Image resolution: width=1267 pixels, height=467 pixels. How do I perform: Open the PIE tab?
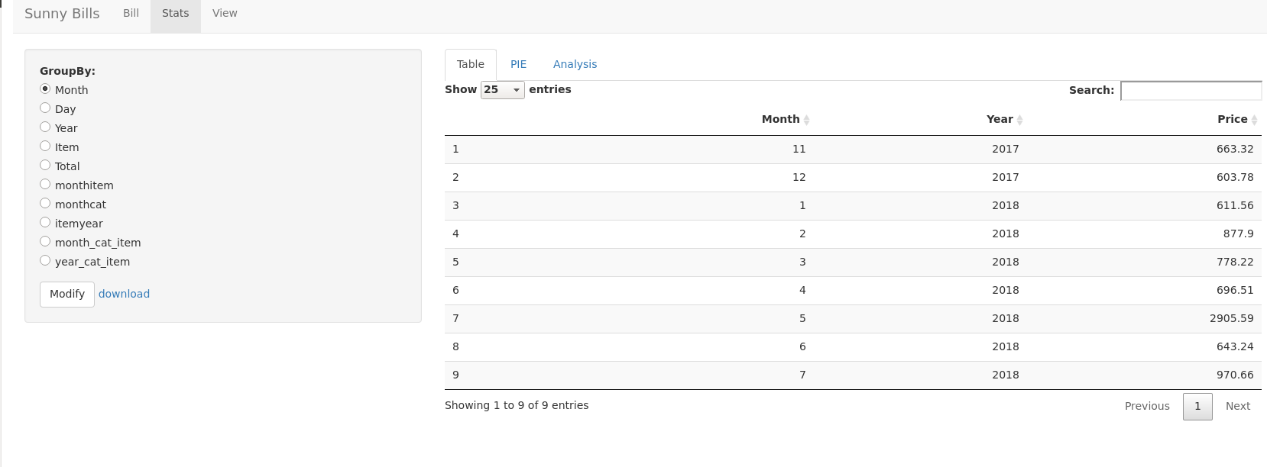click(x=519, y=65)
